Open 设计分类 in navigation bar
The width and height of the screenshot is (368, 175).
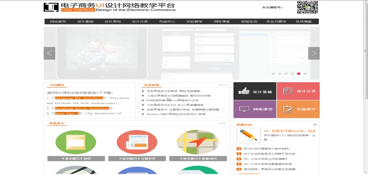coord(140,21)
